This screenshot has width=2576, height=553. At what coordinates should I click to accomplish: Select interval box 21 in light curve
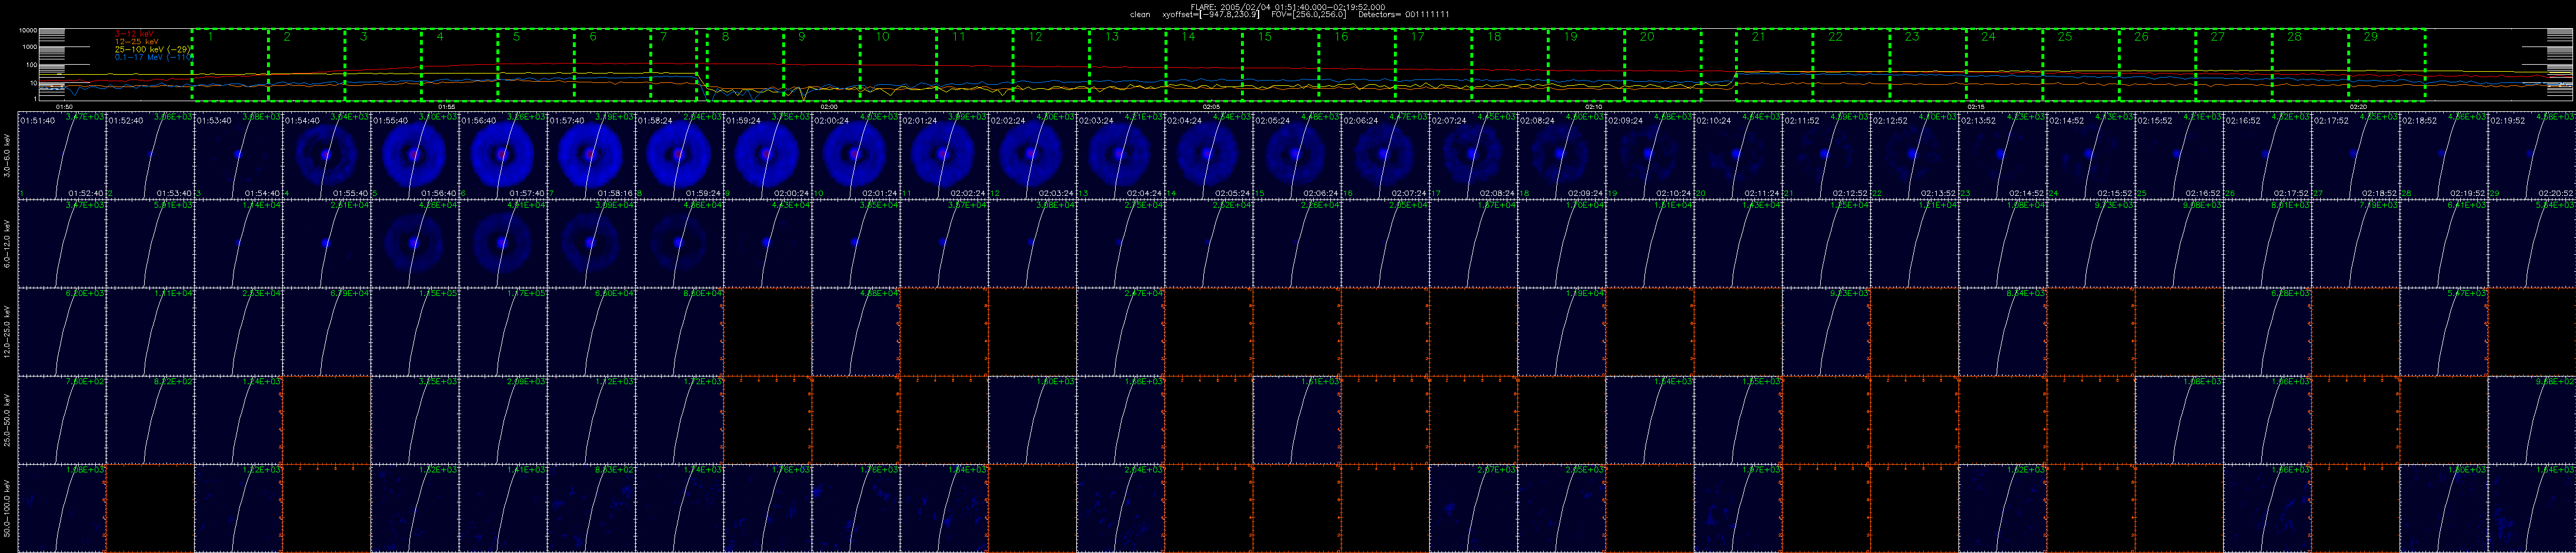pos(1775,65)
